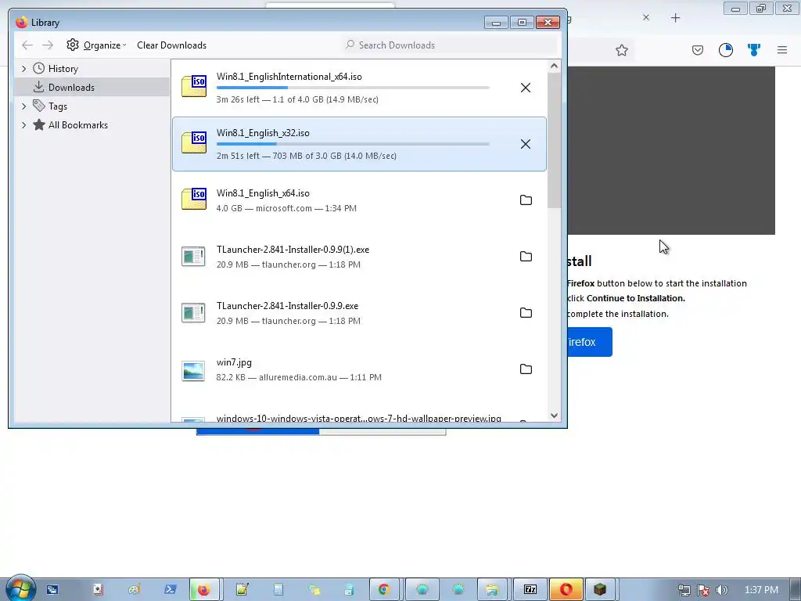Click the image thumbnail icon for win7.jpg
This screenshot has width=801, height=601.
[x=194, y=370]
